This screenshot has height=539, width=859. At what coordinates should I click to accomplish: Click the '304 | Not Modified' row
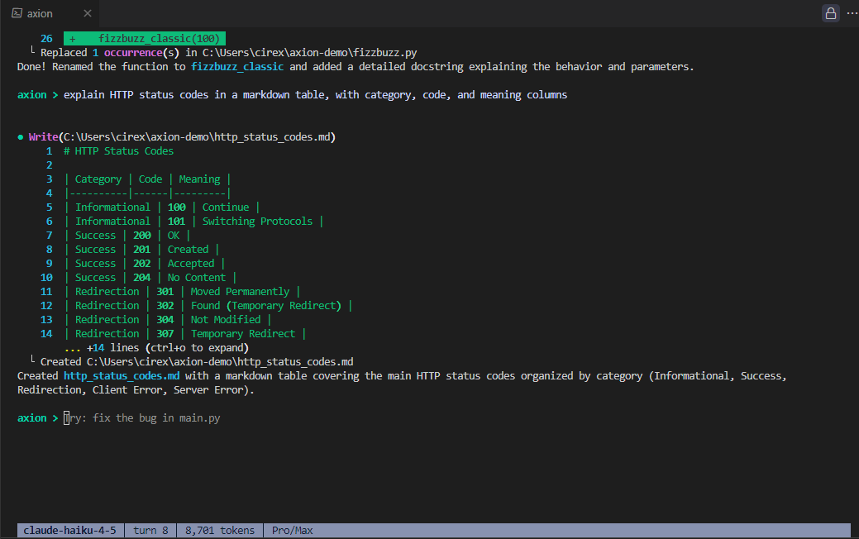(168, 319)
